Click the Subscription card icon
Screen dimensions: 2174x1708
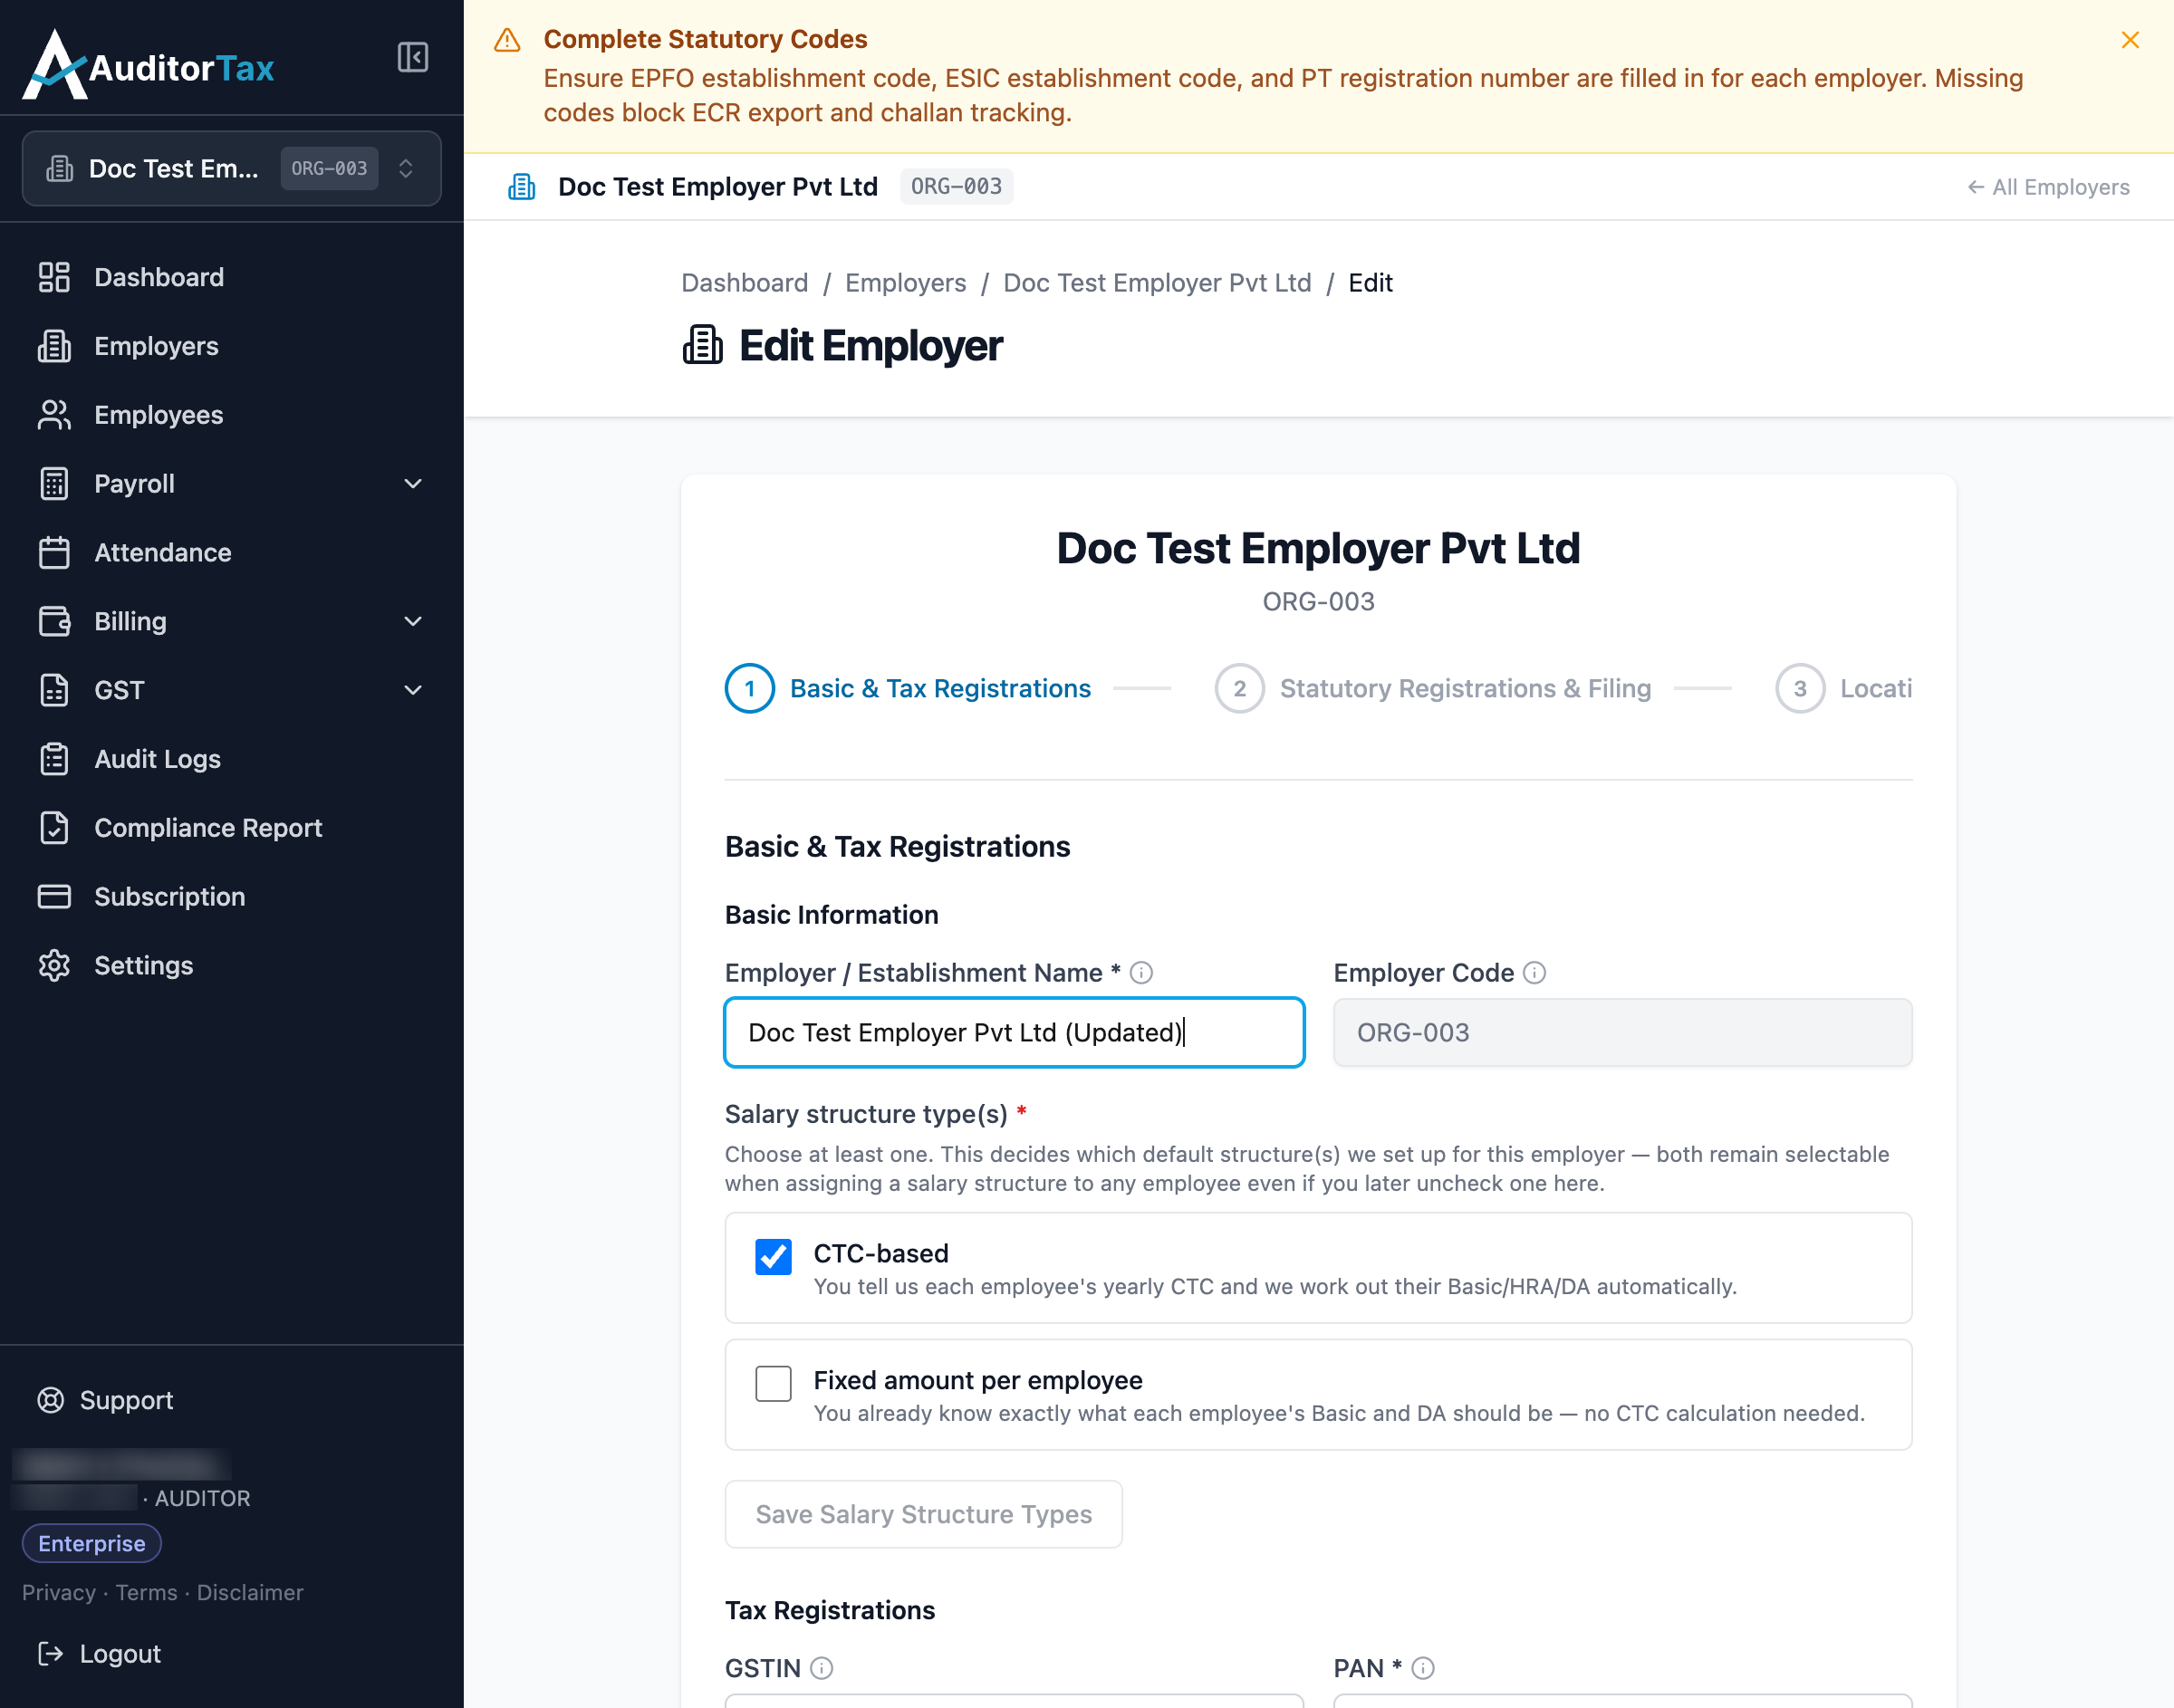coord(54,897)
